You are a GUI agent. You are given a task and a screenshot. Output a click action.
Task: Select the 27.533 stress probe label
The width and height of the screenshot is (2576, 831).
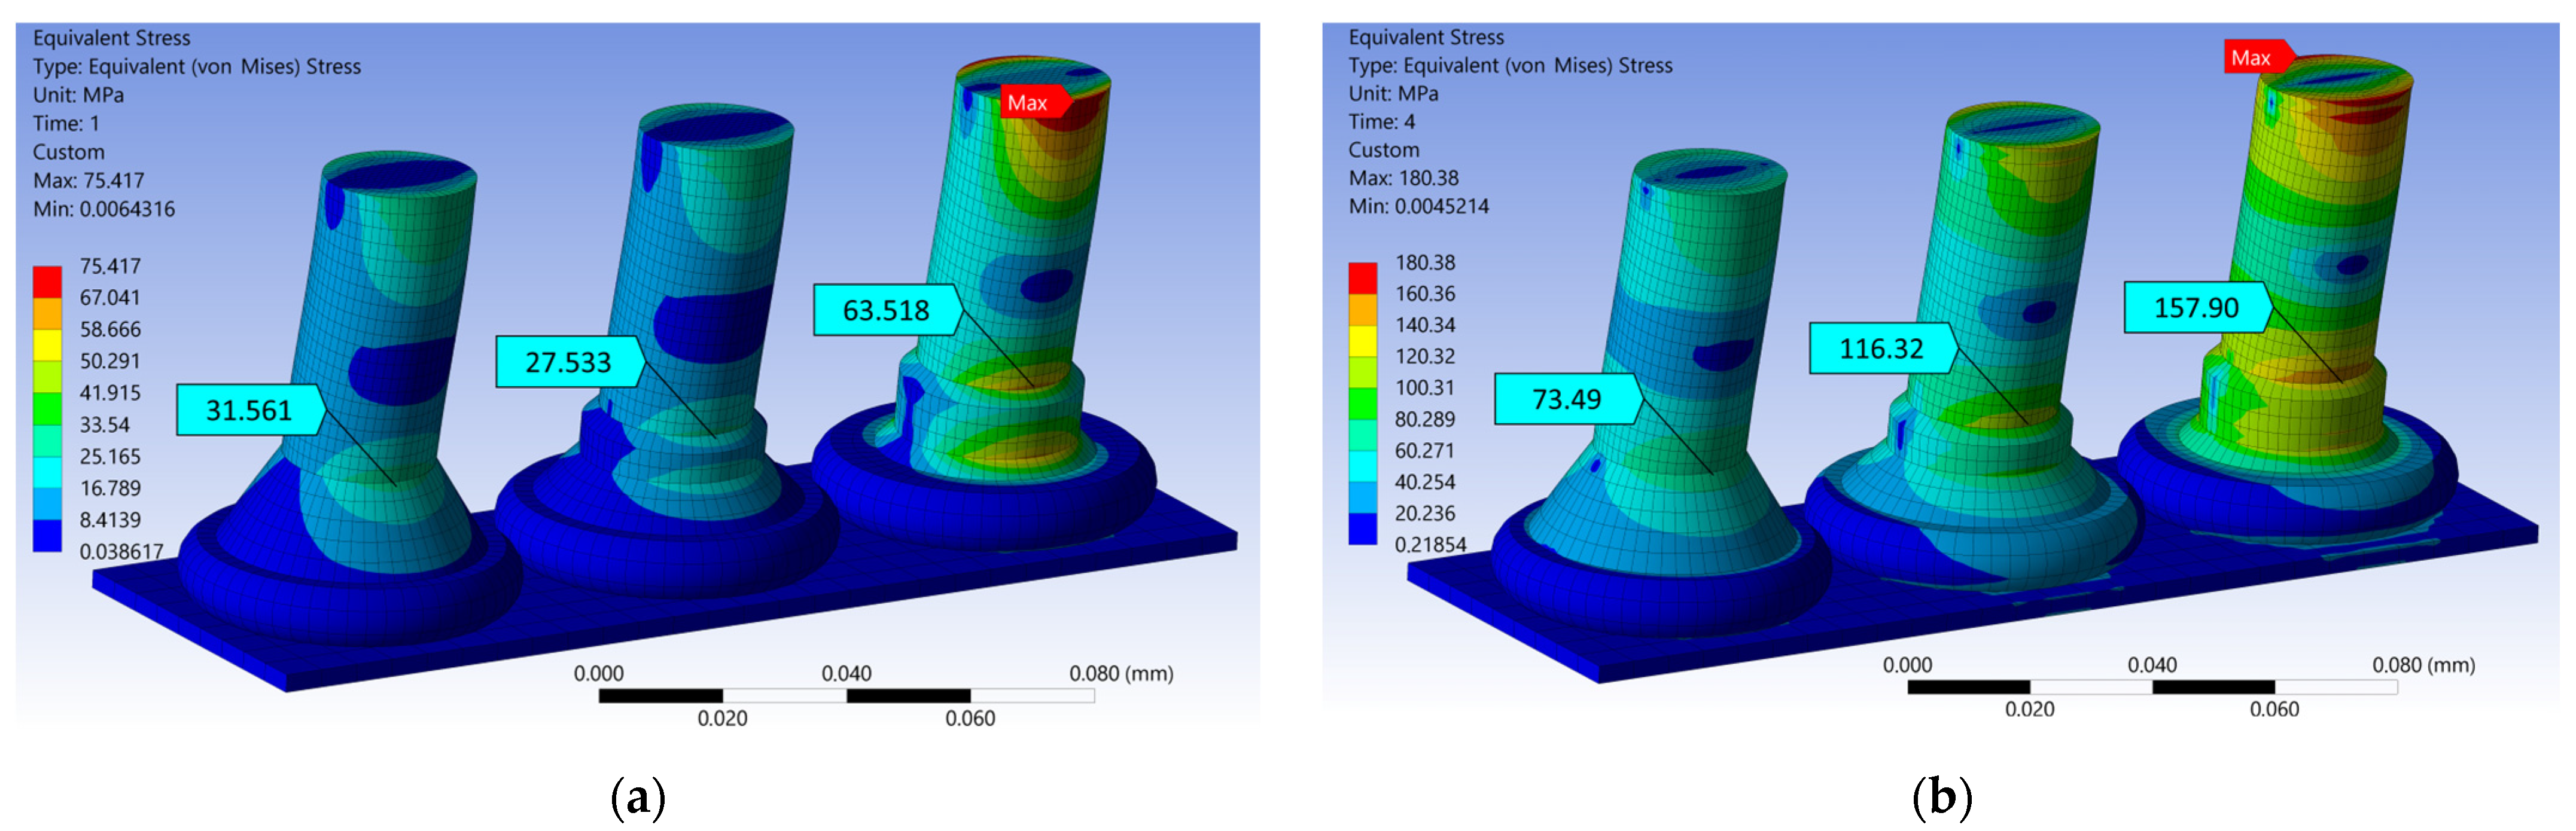568,362
